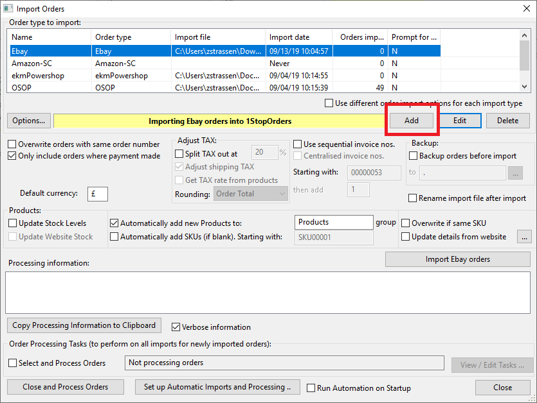Delete the selected import type
This screenshot has height=403, width=537.
point(508,121)
